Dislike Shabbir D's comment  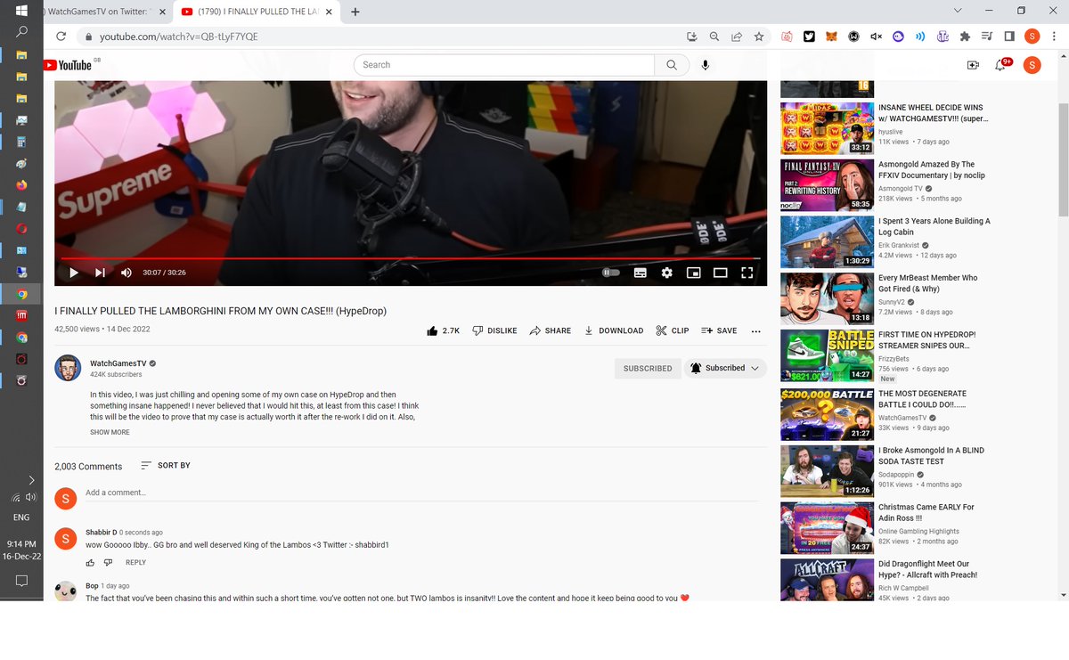[x=108, y=563]
